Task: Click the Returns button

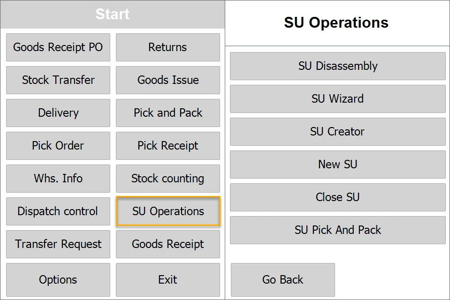Action: click(168, 47)
